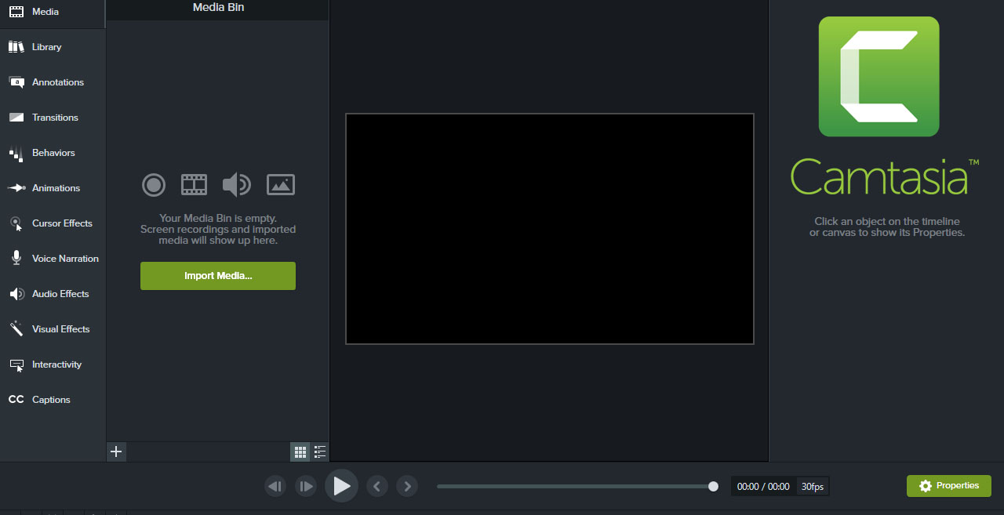Open the Audio Effects panel
1004x515 pixels.
click(53, 294)
